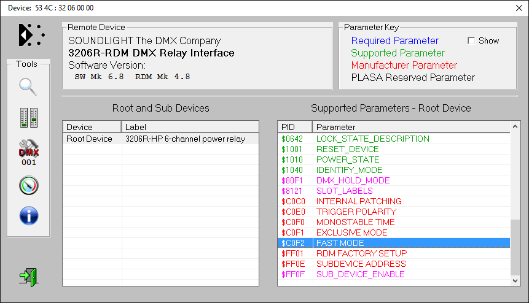The height and width of the screenshot is (303, 529).
Task: Pick the RDM FACTORY SETUP parameter
Action: click(361, 254)
